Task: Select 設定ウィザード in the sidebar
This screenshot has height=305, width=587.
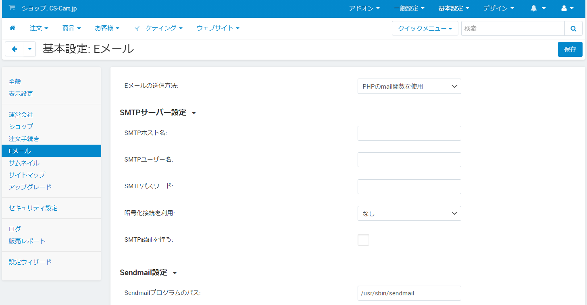Action: click(30, 262)
